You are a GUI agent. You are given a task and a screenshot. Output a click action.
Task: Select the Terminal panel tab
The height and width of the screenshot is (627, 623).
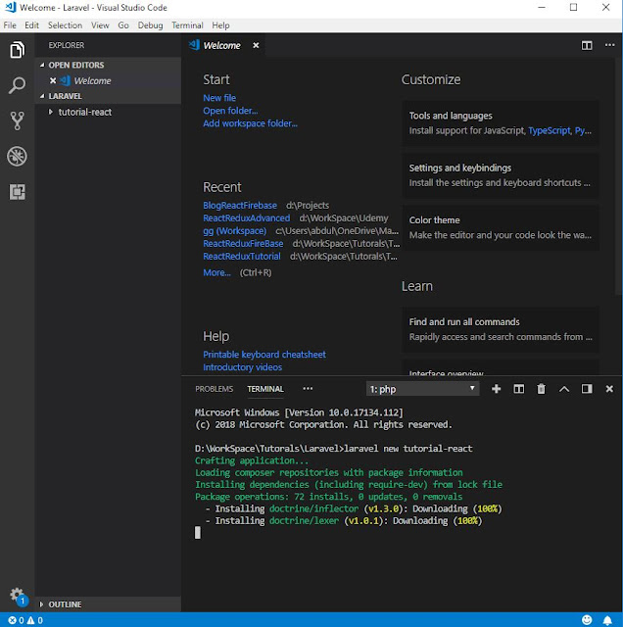point(265,389)
